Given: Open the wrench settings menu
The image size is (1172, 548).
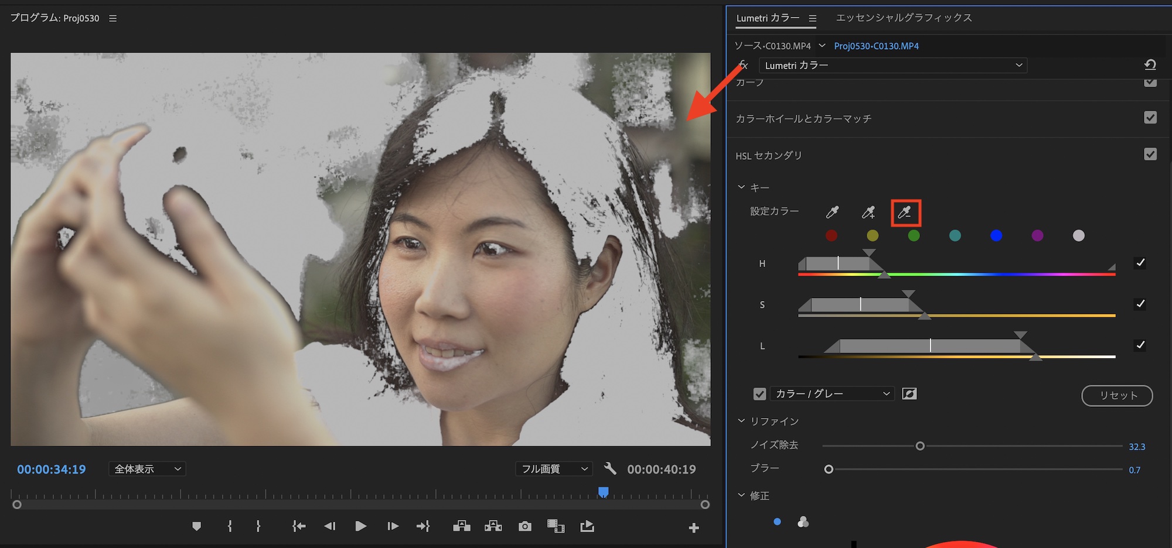Looking at the screenshot, I should coord(610,468).
